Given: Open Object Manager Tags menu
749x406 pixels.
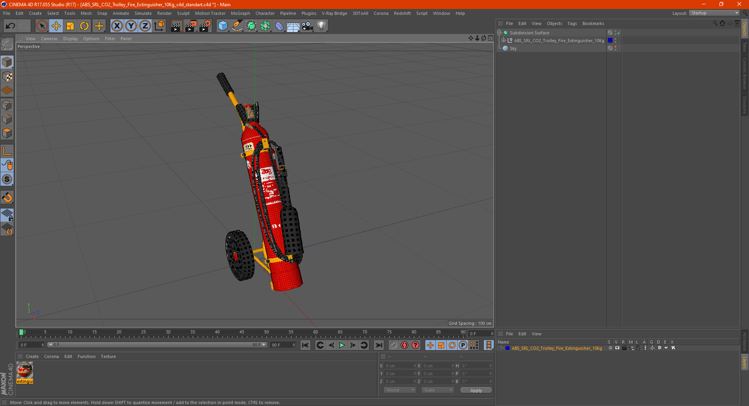Looking at the screenshot, I should point(572,23).
